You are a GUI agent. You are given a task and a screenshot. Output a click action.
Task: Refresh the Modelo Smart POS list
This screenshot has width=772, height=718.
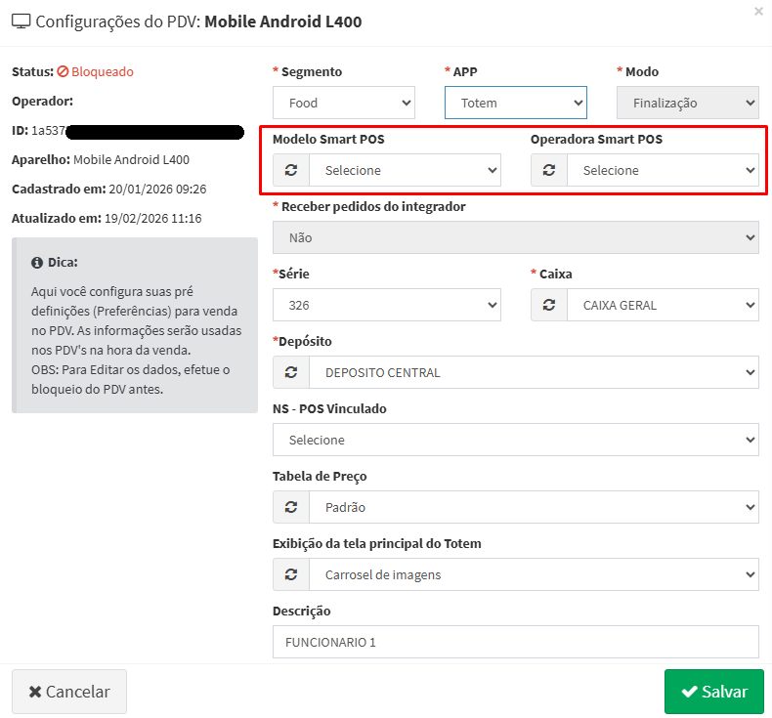[291, 170]
